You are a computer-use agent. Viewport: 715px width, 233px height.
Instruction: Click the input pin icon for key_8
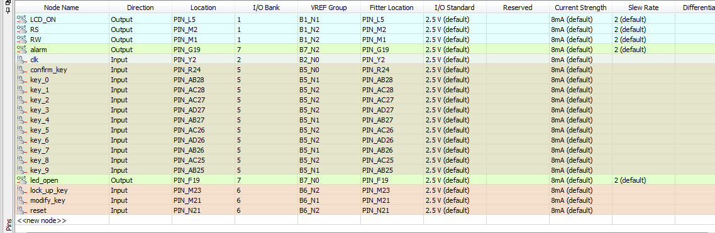coord(21,160)
